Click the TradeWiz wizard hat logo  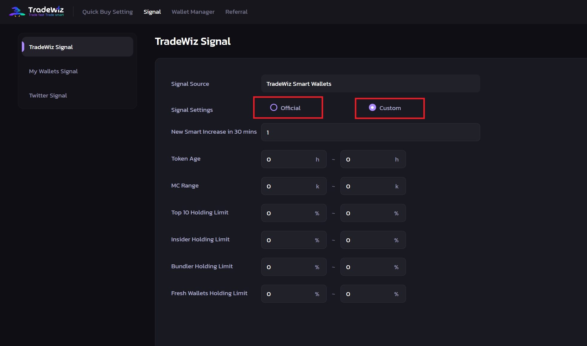point(17,12)
